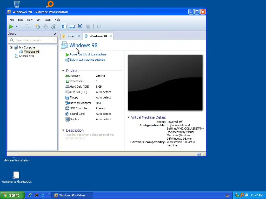
Task: Click the description text field
Action: pyautogui.click(x=90, y=136)
